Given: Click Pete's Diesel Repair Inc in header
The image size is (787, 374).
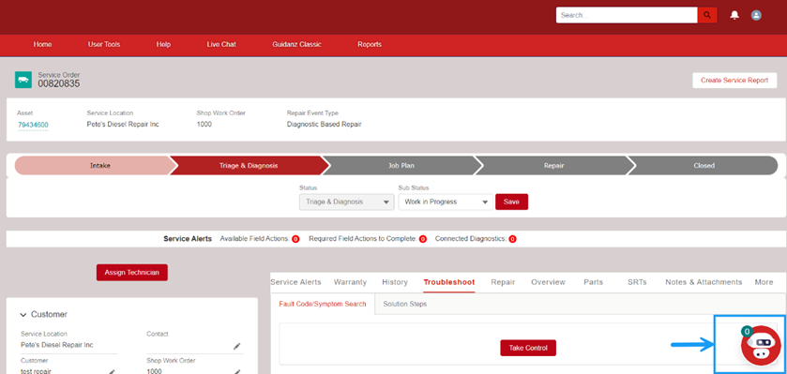Looking at the screenshot, I should pos(123,125).
